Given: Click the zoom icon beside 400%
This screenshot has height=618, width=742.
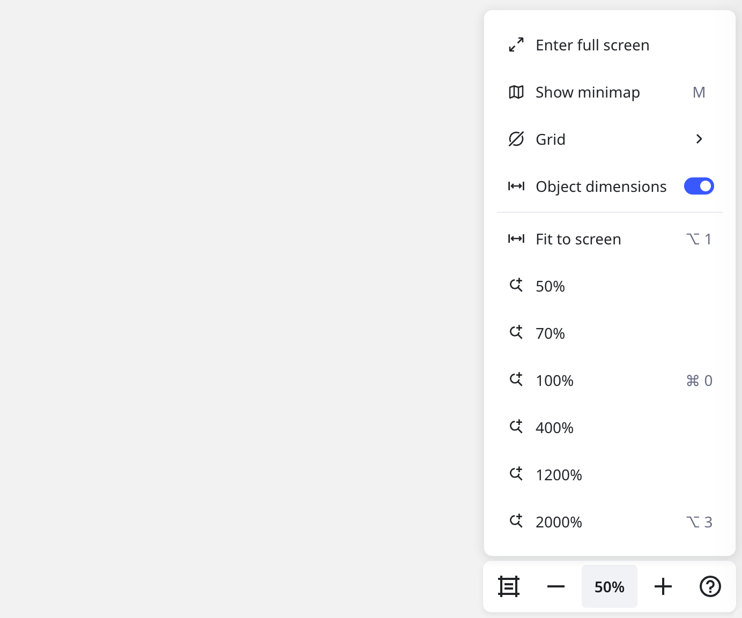Looking at the screenshot, I should (516, 427).
